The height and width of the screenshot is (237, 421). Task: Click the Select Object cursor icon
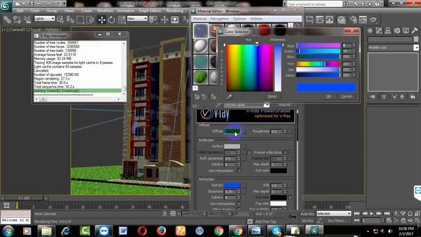tap(60, 20)
